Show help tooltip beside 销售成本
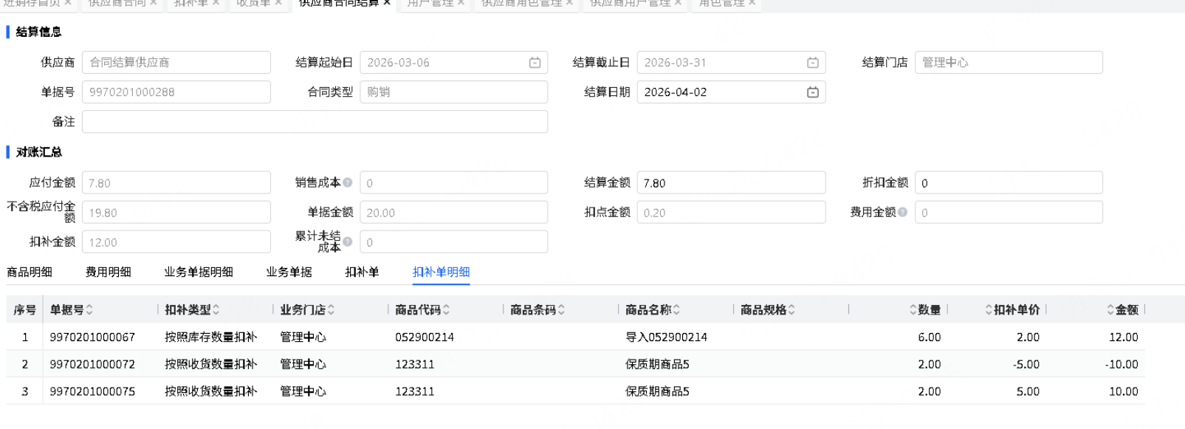 click(x=347, y=182)
